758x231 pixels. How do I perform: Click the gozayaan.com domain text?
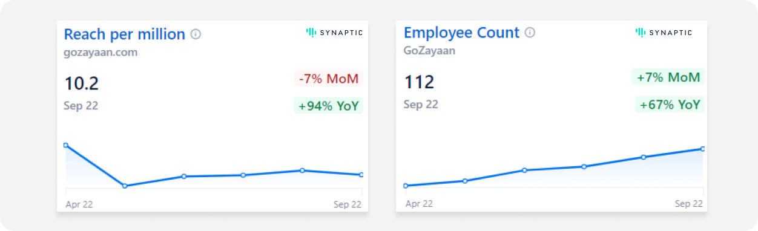[x=101, y=53]
